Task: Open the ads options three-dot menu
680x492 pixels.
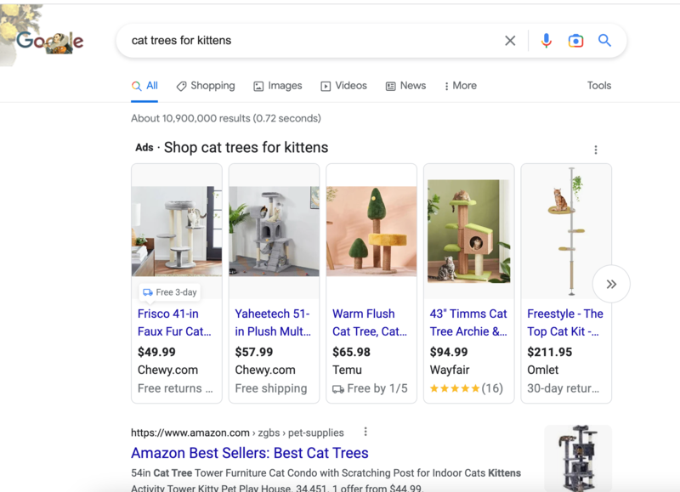Action: [596, 150]
